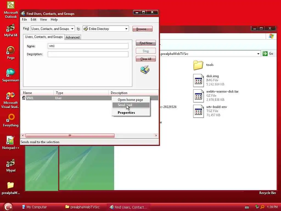Click the directory search magnifier graphic
This screenshot has height=211, width=281.
tap(145, 70)
